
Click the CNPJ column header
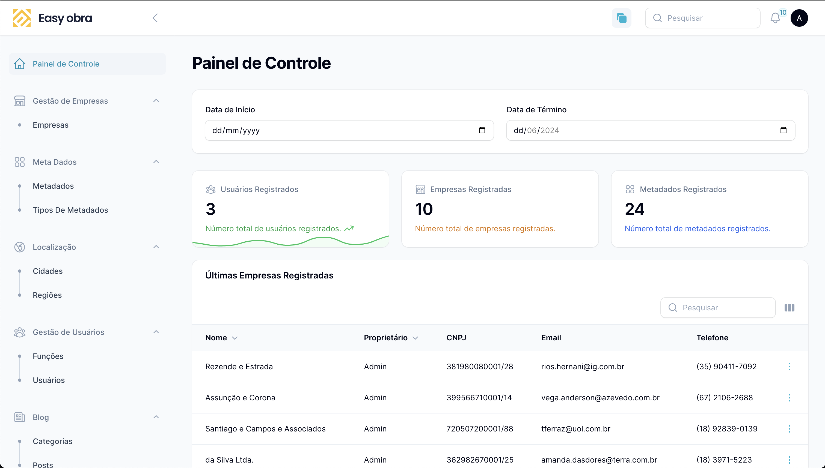pyautogui.click(x=456, y=338)
